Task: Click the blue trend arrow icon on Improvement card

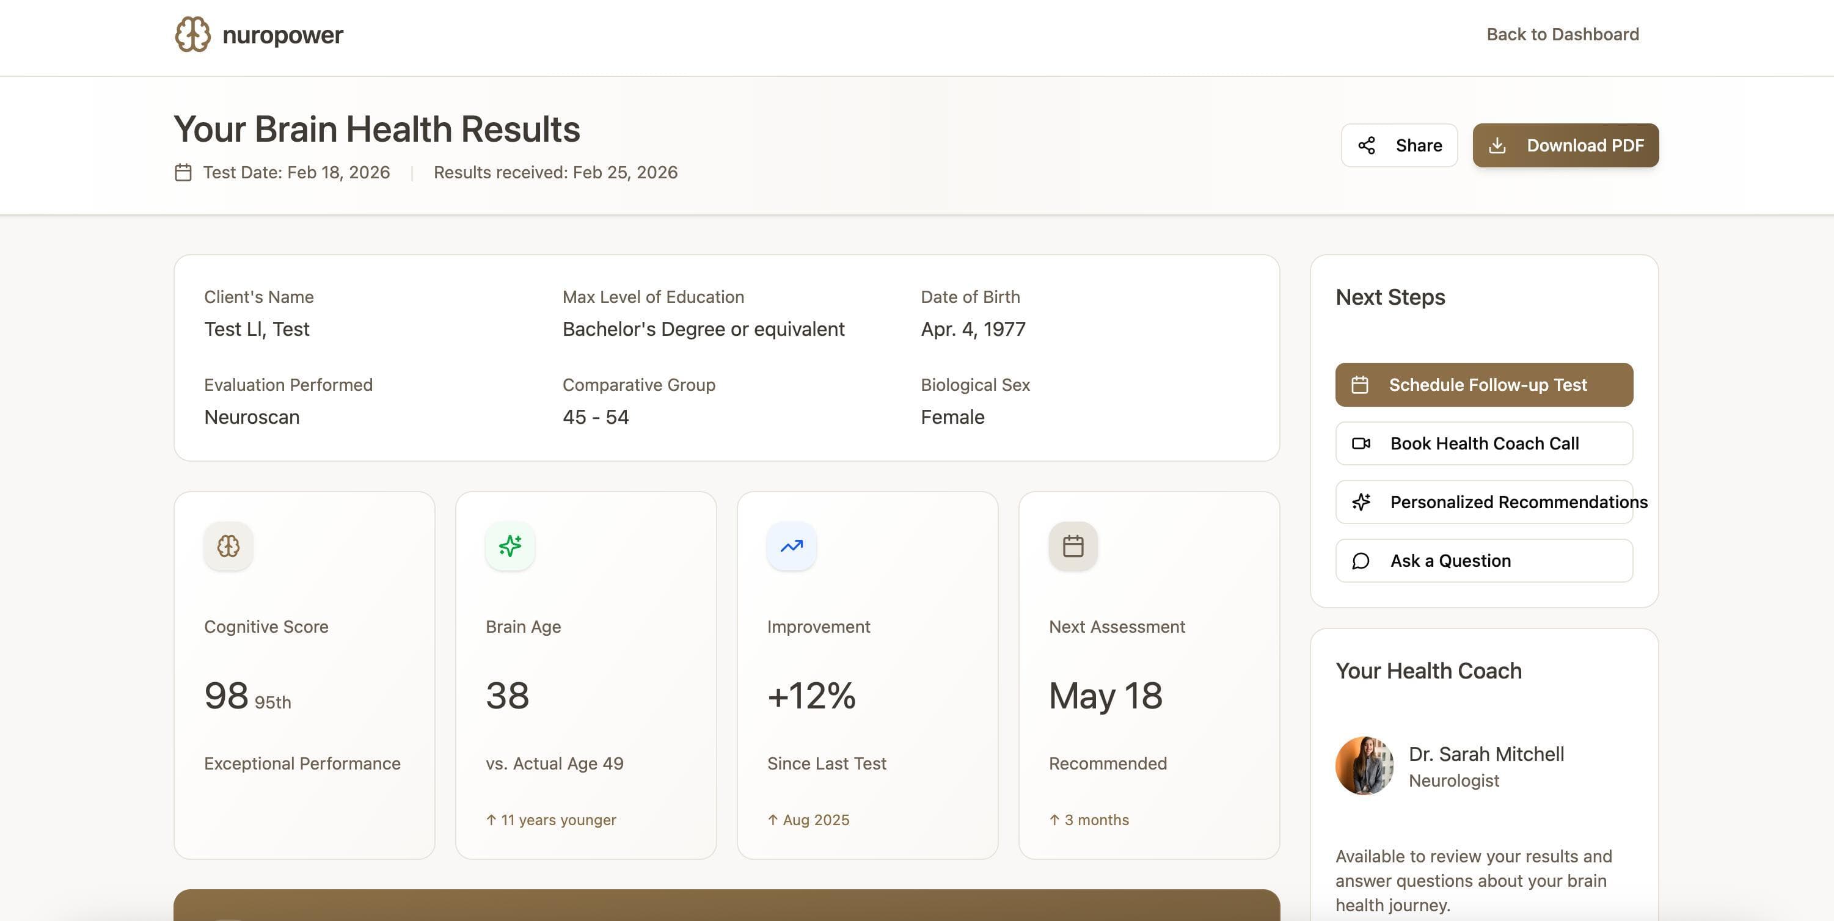Action: [x=791, y=547]
